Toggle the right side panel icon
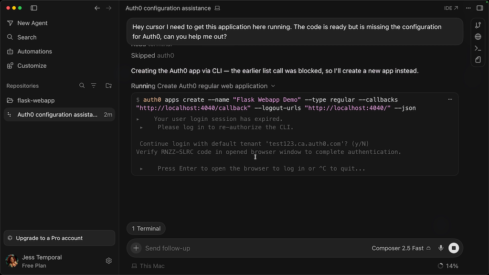This screenshot has width=489, height=275. (x=479, y=8)
